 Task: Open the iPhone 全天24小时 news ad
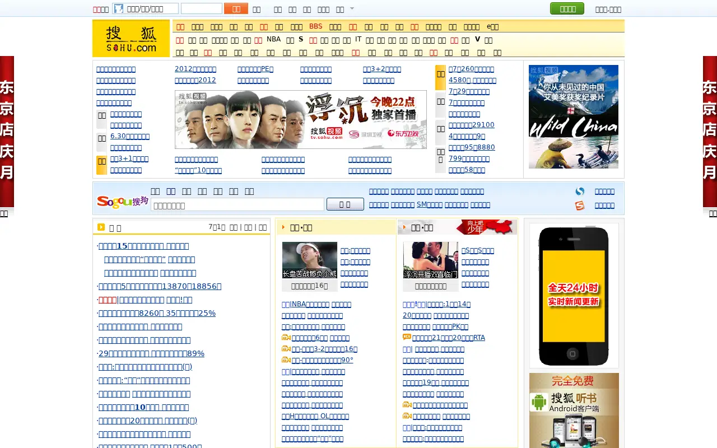tap(574, 296)
